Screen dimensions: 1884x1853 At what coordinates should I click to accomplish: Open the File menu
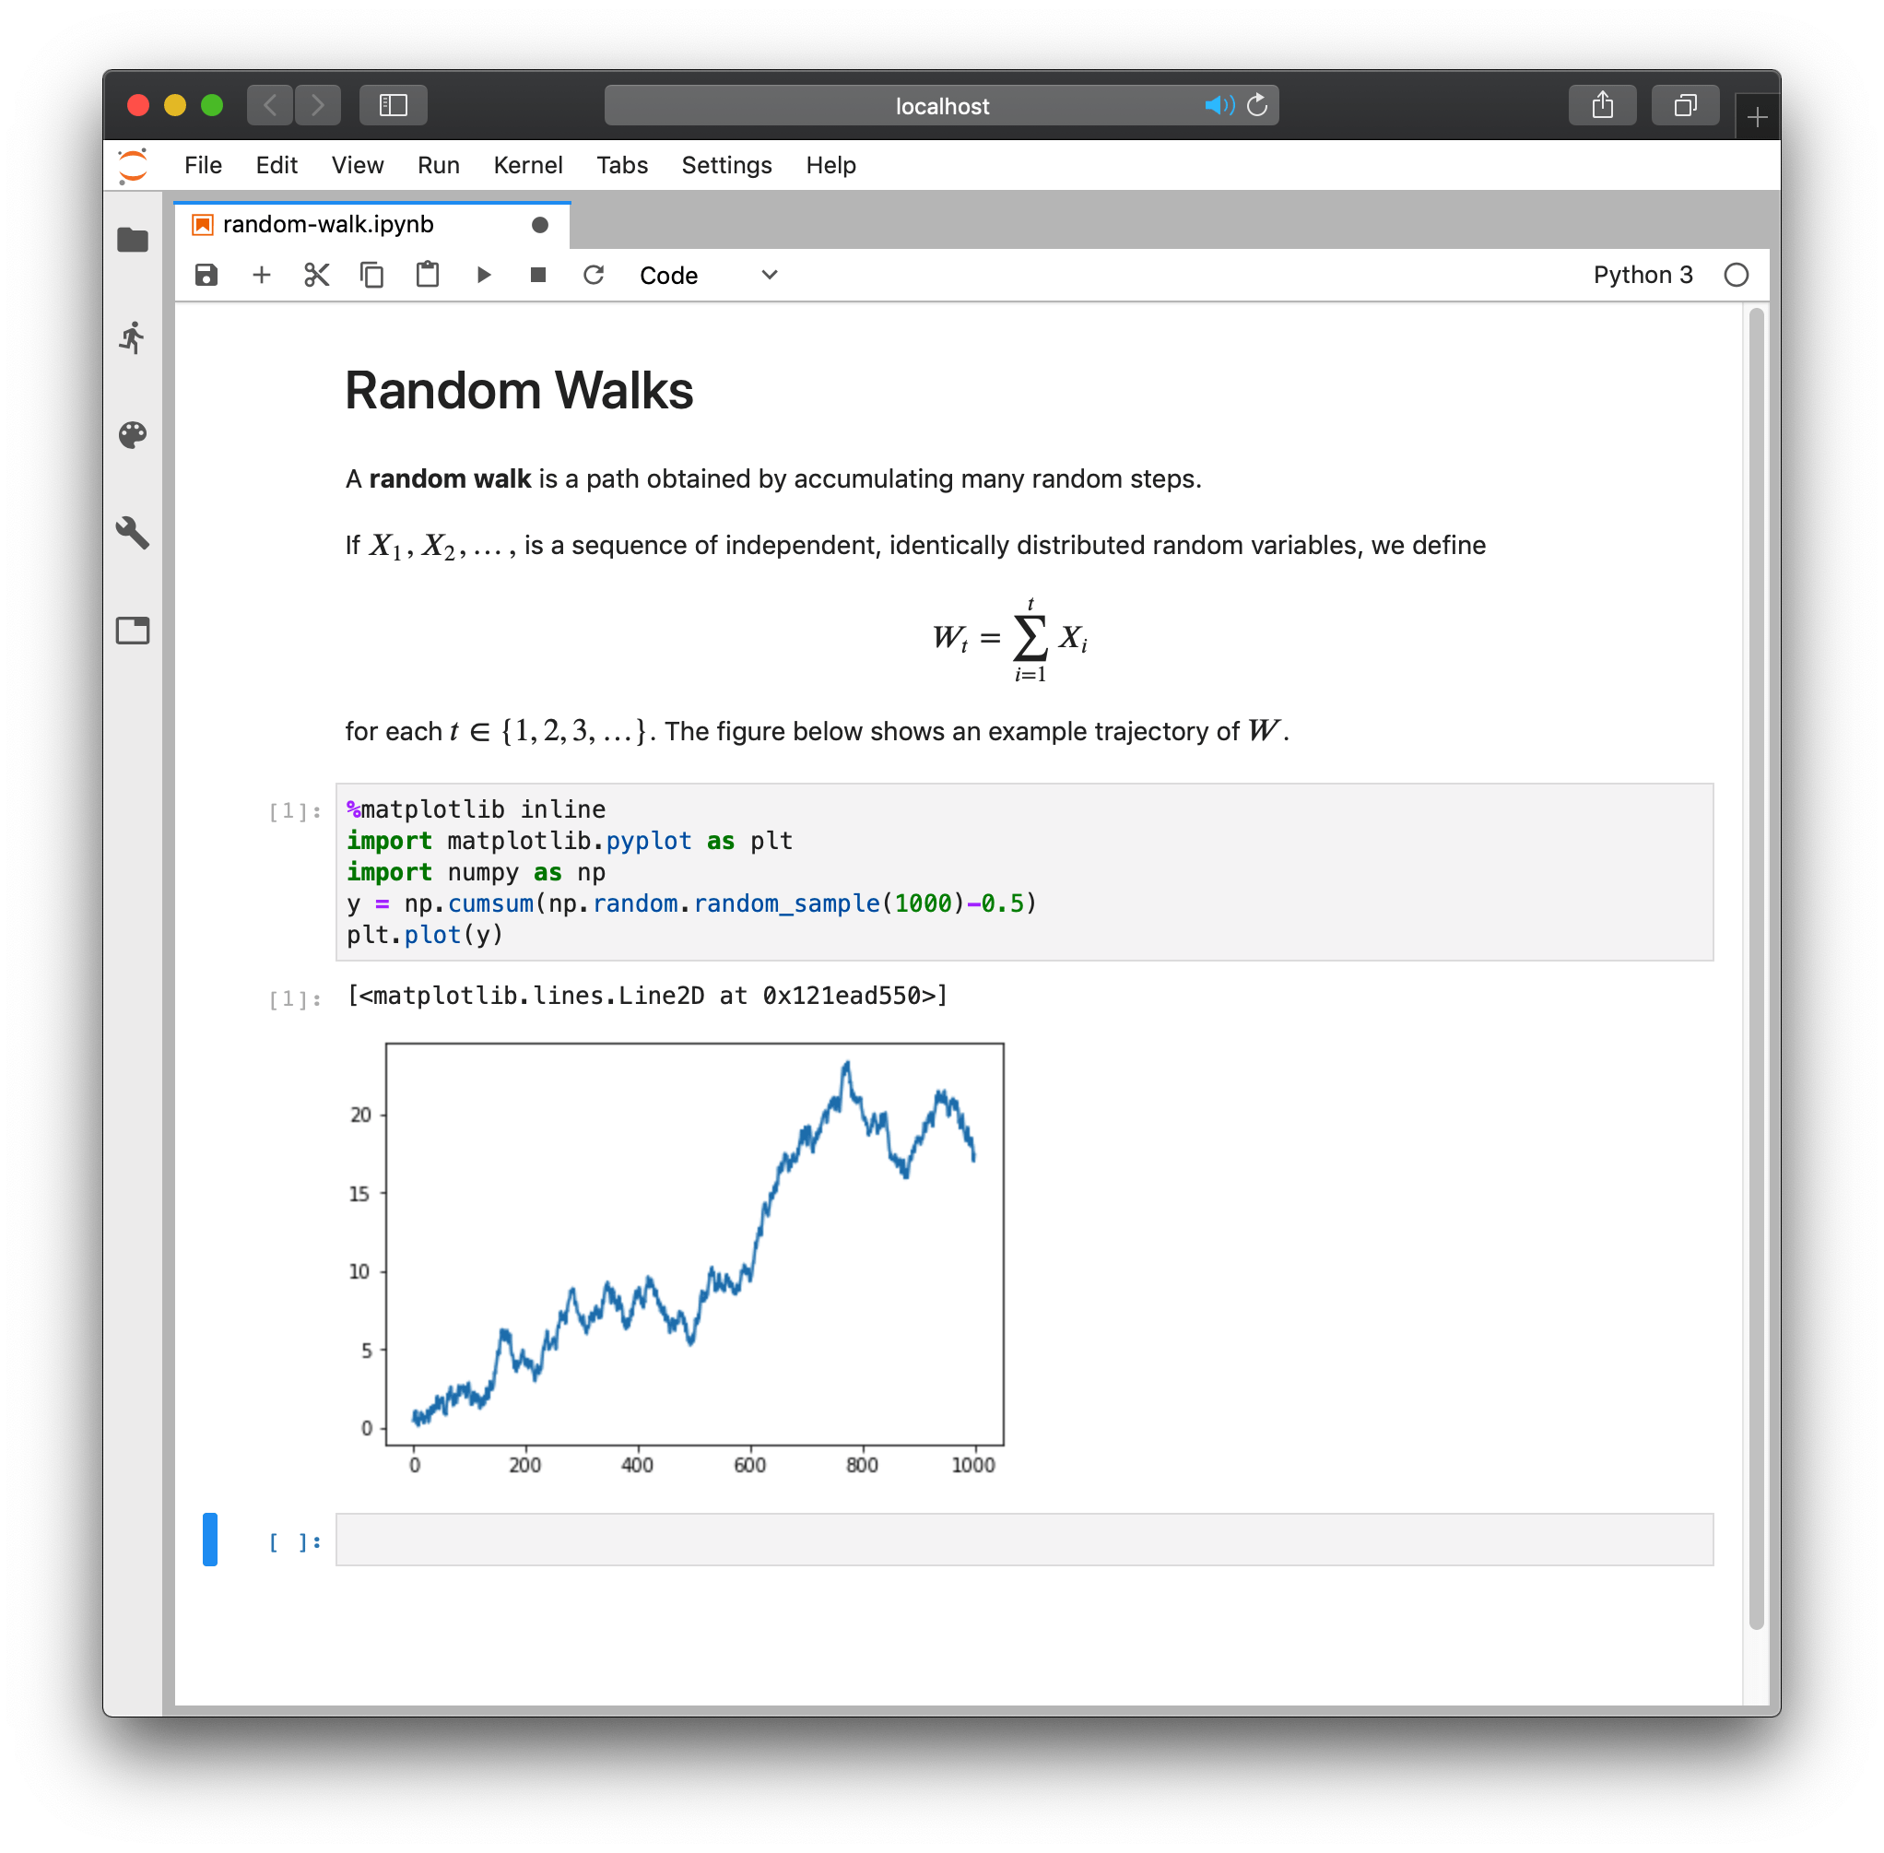[x=204, y=165]
